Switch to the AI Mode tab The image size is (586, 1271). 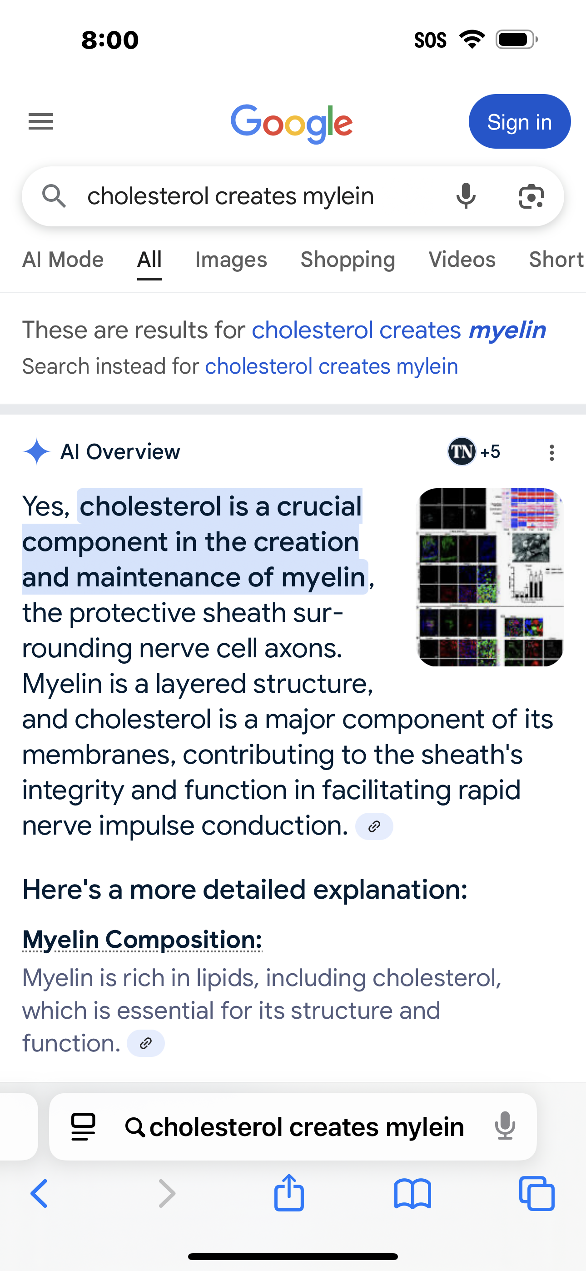[x=63, y=260]
